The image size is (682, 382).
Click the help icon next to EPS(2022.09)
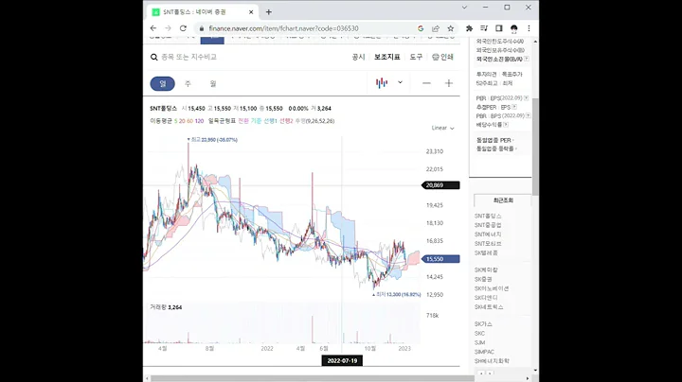pos(527,98)
